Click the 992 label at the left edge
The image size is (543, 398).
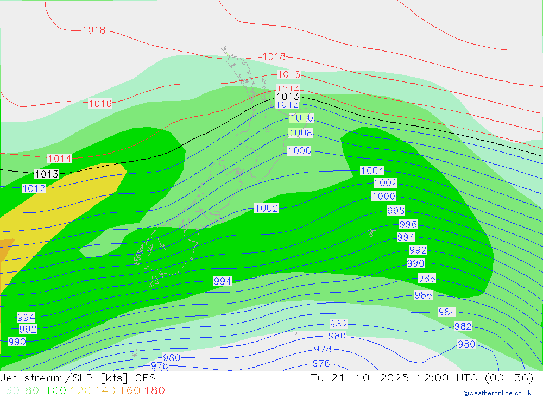pos(28,330)
